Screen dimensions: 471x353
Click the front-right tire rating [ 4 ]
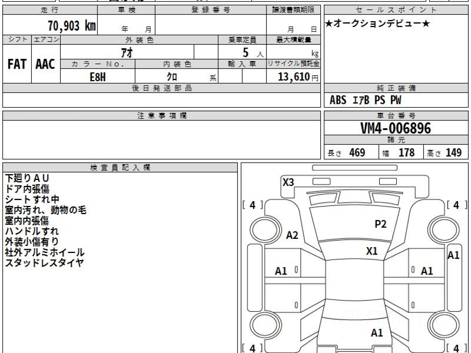tap(456, 205)
